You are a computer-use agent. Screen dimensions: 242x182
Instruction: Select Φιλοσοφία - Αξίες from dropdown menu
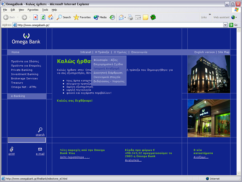[x=106, y=60]
